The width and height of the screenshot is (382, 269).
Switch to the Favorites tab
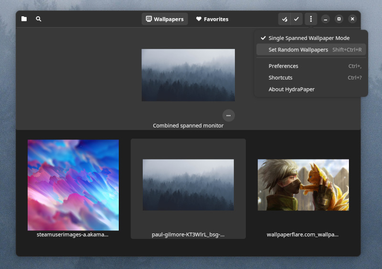click(x=212, y=19)
